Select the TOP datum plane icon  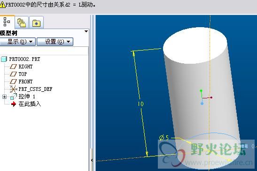(x=13, y=74)
